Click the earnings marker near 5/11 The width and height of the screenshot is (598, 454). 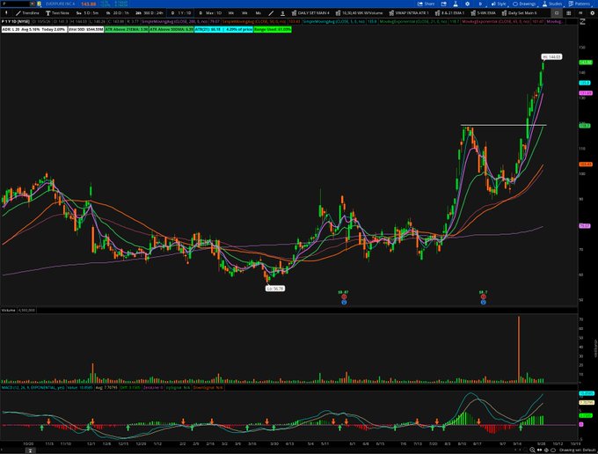[344, 297]
